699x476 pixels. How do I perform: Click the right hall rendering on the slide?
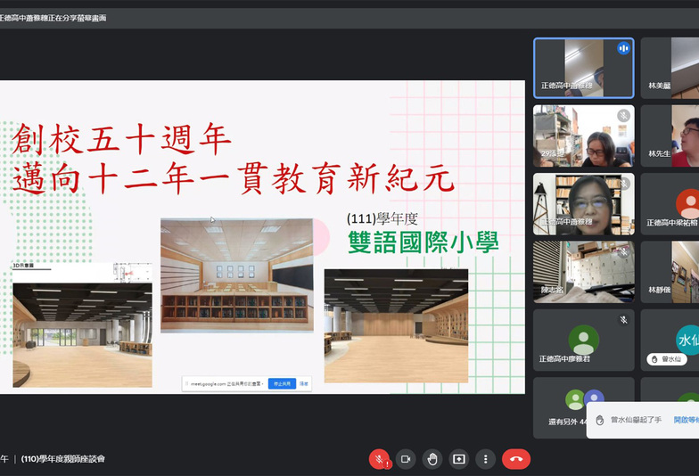[x=396, y=326]
